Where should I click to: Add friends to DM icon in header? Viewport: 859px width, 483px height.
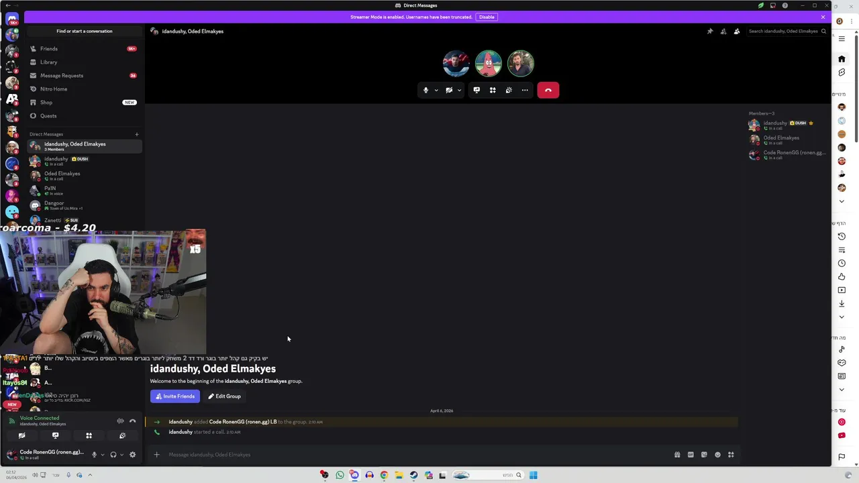point(723,32)
